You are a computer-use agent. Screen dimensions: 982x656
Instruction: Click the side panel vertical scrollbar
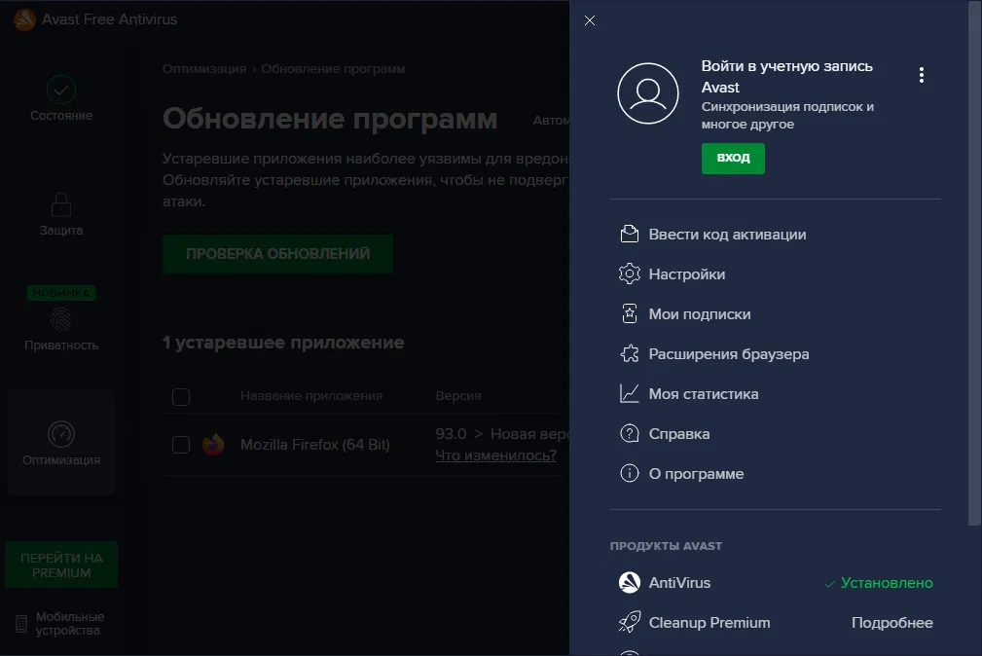coord(974,263)
